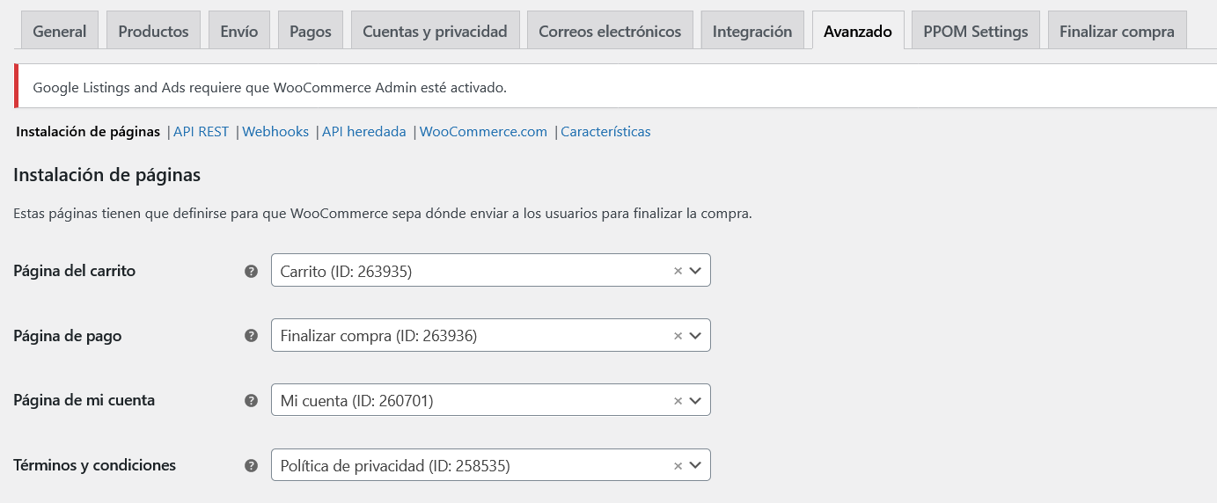Click the help icon beside Página de pago
1217x503 pixels.
click(251, 336)
